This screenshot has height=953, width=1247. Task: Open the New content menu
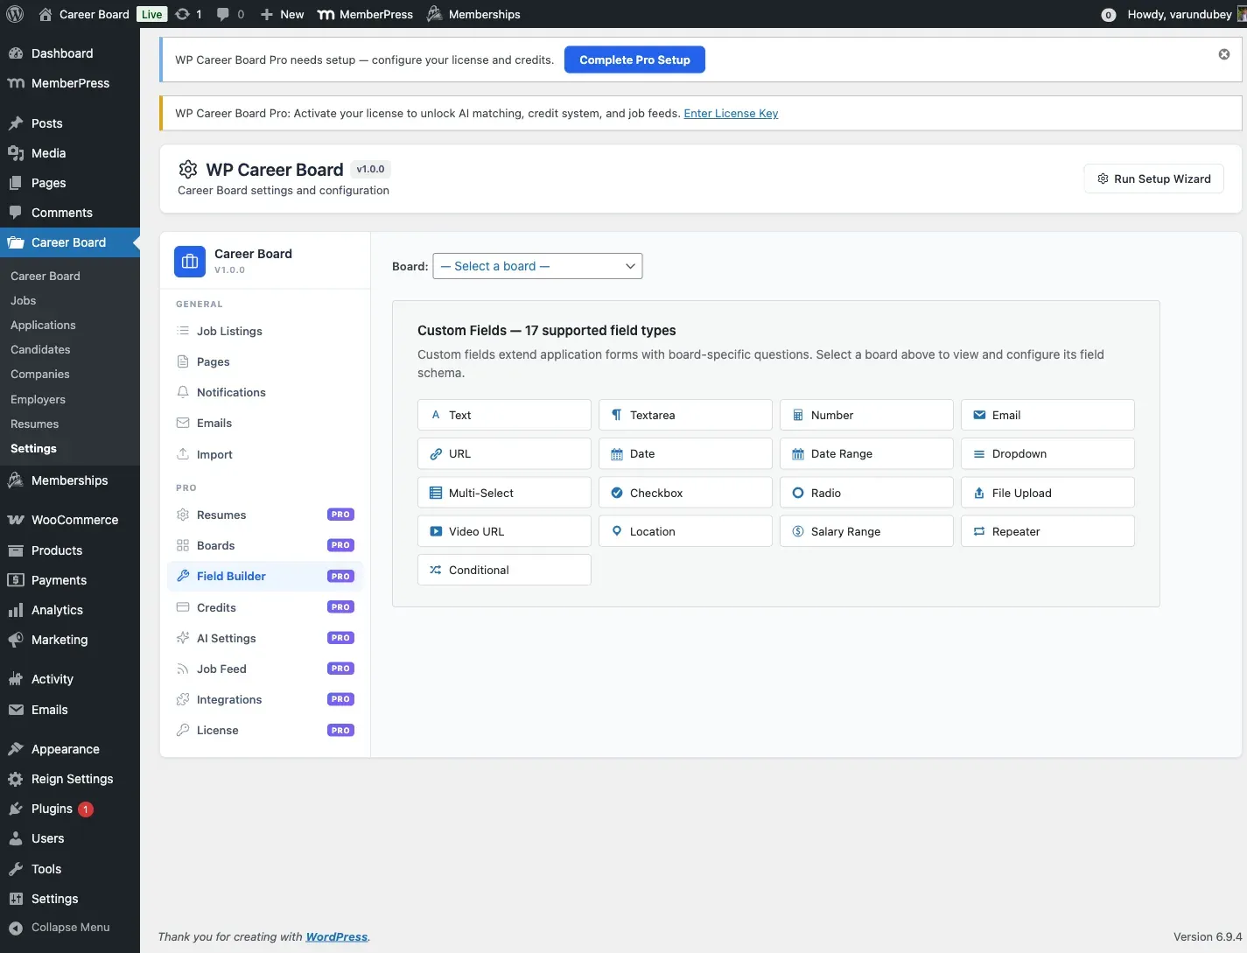(282, 14)
